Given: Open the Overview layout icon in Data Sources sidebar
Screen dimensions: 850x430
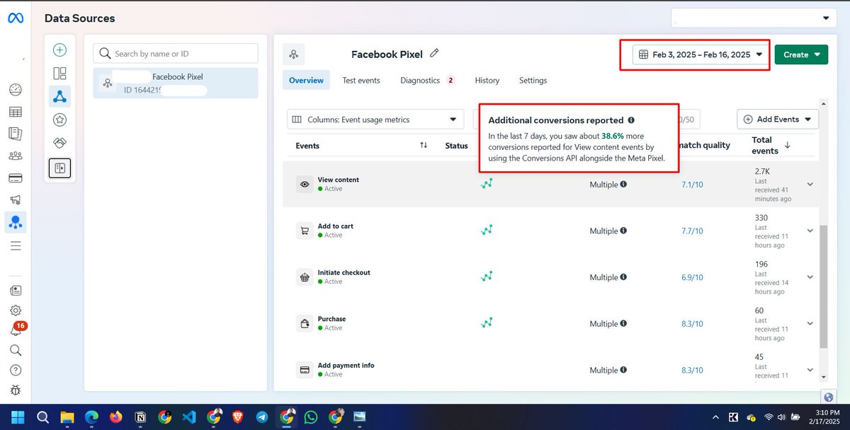Looking at the screenshot, I should click(x=60, y=73).
